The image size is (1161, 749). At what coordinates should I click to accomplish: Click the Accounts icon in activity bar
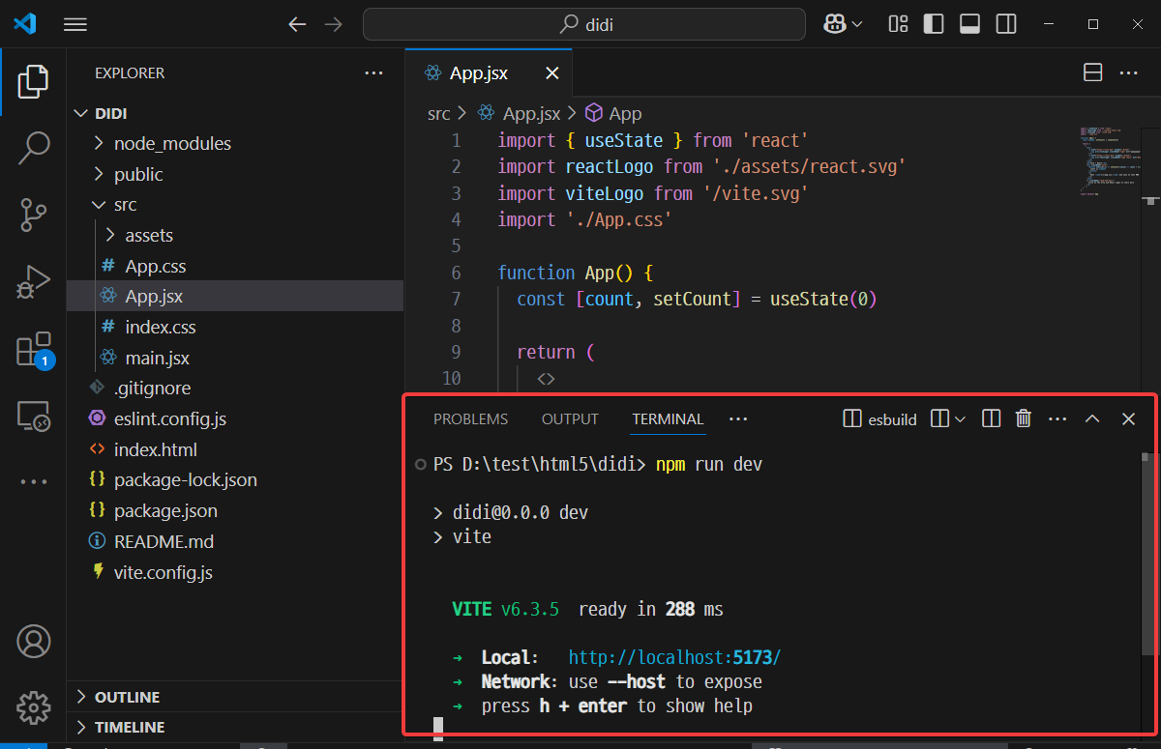33,642
